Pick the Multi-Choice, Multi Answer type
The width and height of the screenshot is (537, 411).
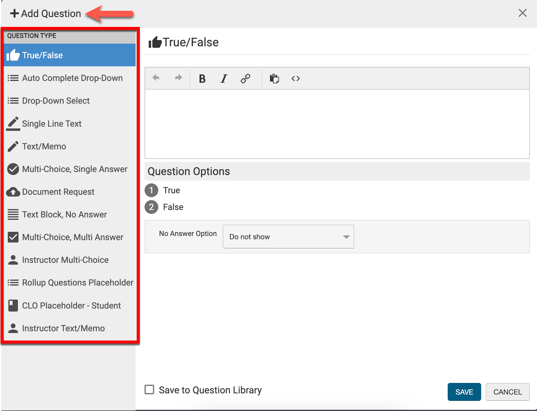coord(72,237)
